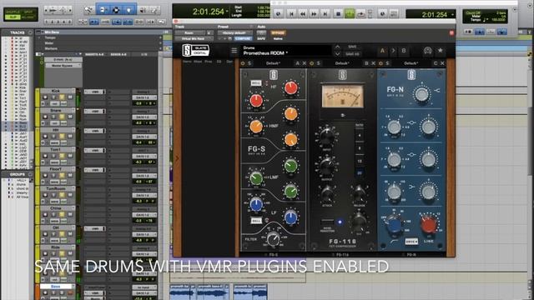534x300 pixels.
Task: Remove FG-116 module with X
Action: [x=373, y=63]
